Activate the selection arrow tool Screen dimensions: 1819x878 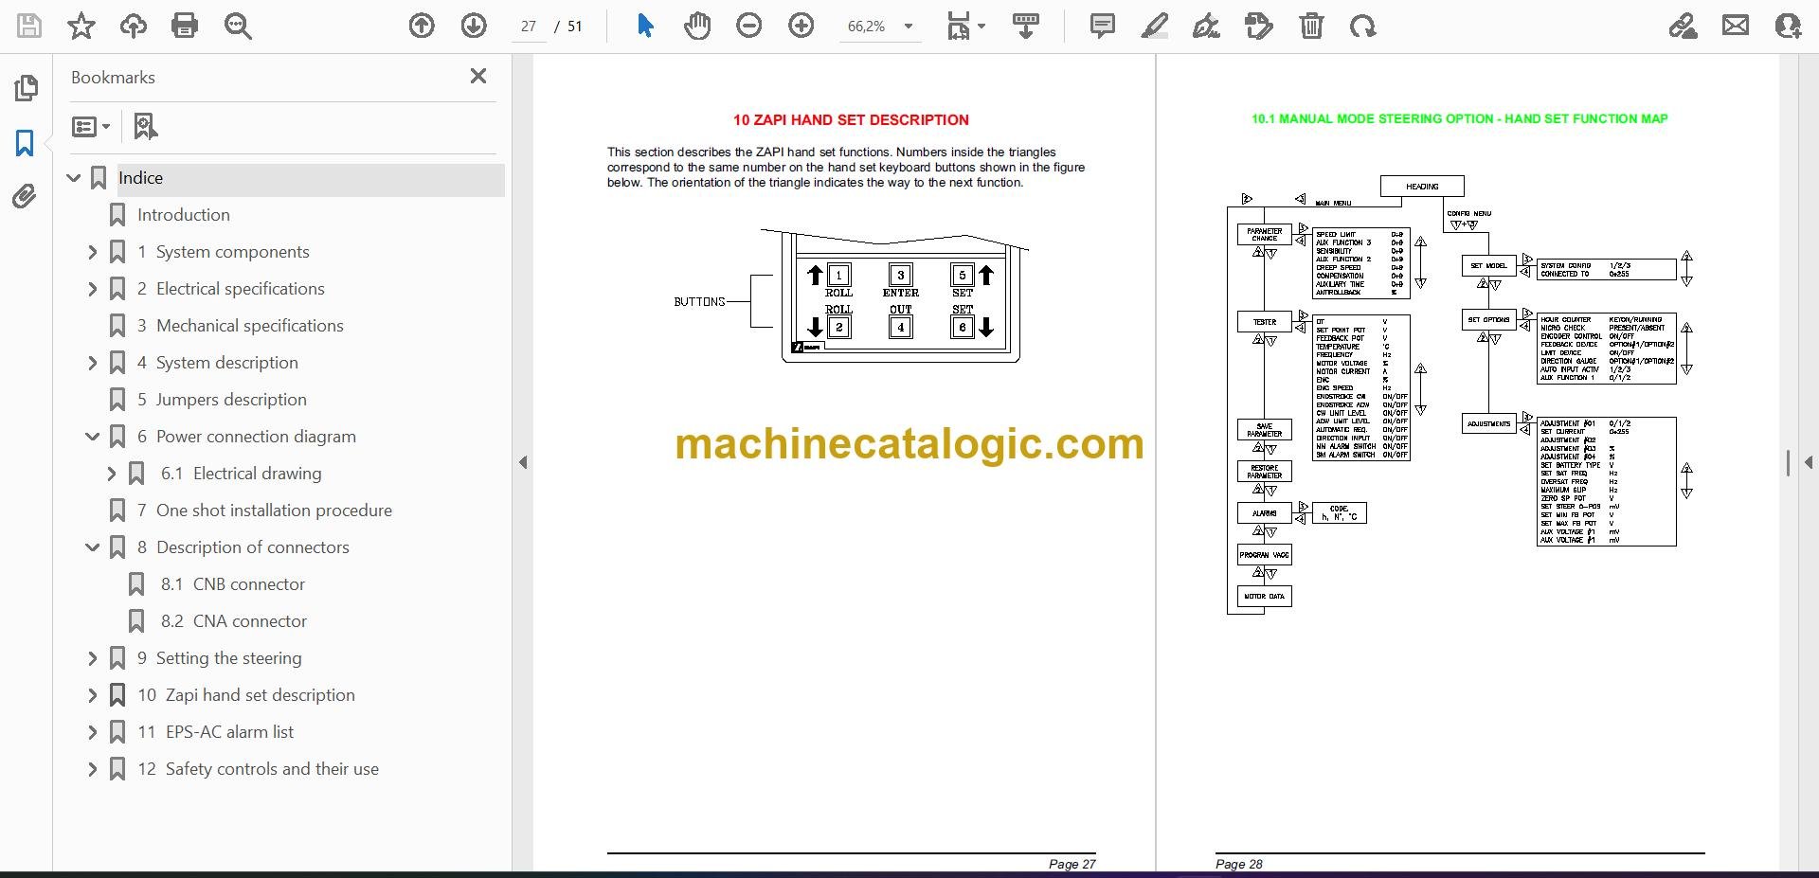point(645,26)
